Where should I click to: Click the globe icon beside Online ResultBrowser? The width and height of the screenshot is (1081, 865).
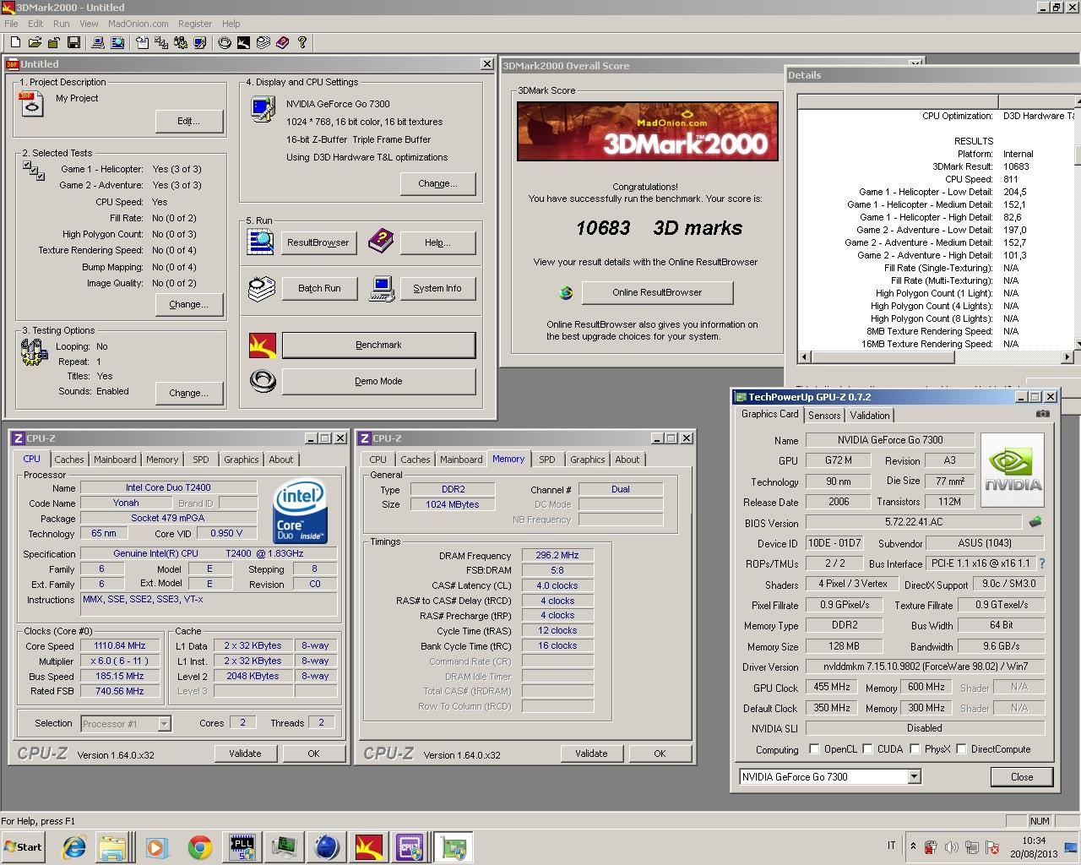(x=566, y=293)
